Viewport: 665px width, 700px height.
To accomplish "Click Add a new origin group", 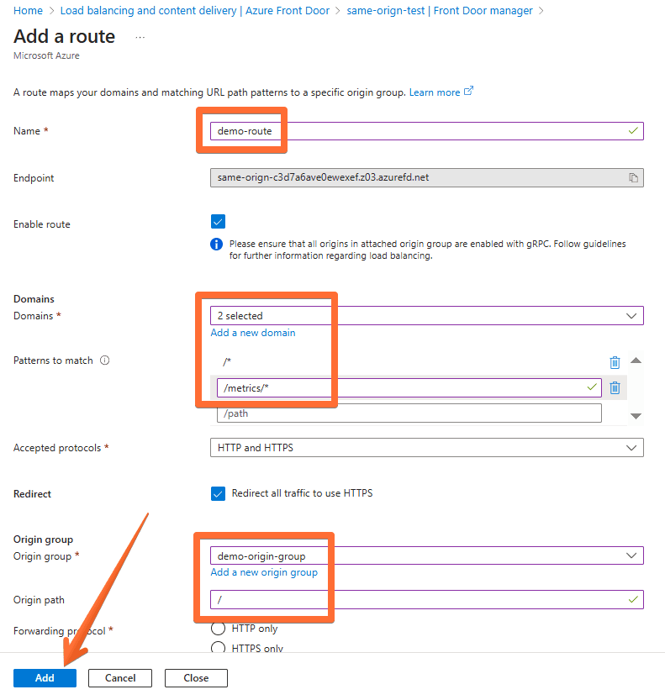I will (x=264, y=571).
